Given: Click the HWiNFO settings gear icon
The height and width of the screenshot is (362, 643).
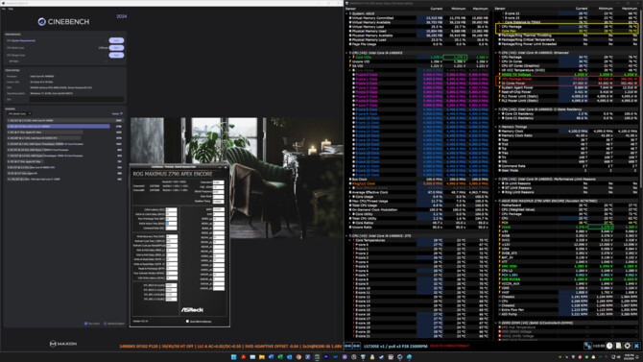Looking at the screenshot, I should click(x=628, y=346).
